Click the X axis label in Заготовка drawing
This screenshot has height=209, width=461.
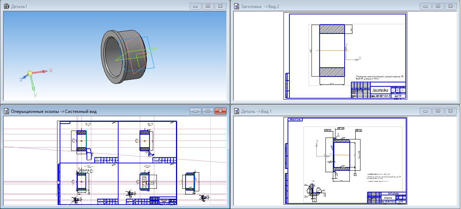pos(360,58)
